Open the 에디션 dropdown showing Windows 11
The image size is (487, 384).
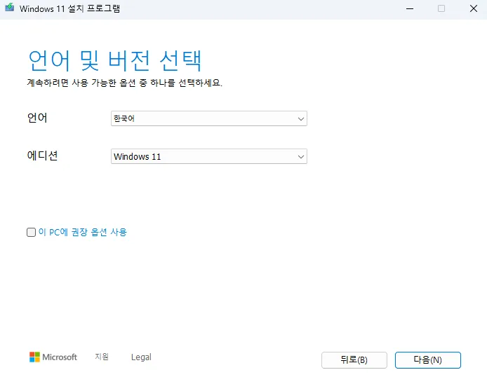209,156
